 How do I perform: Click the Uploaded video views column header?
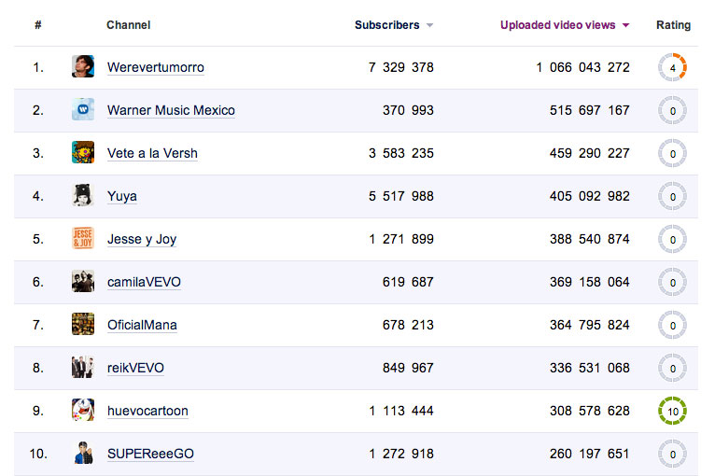[558, 25]
